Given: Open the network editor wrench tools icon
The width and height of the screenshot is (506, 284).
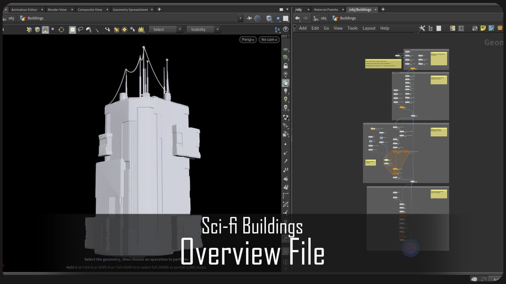Looking at the screenshot, I should click(x=422, y=28).
